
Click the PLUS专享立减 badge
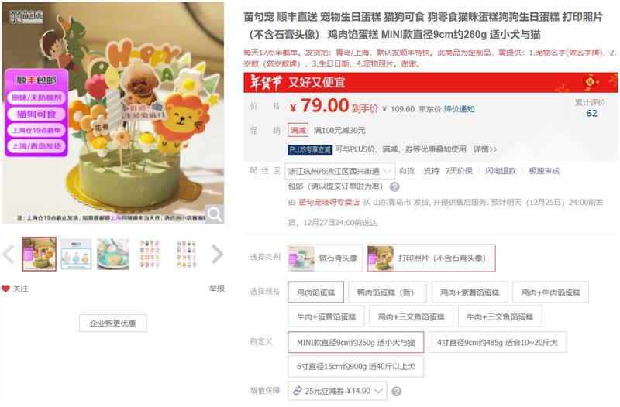tap(309, 149)
